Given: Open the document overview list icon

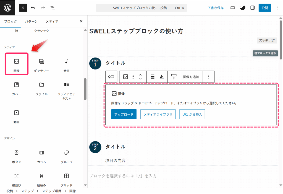Looking at the screenshot, I should coord(53,8).
